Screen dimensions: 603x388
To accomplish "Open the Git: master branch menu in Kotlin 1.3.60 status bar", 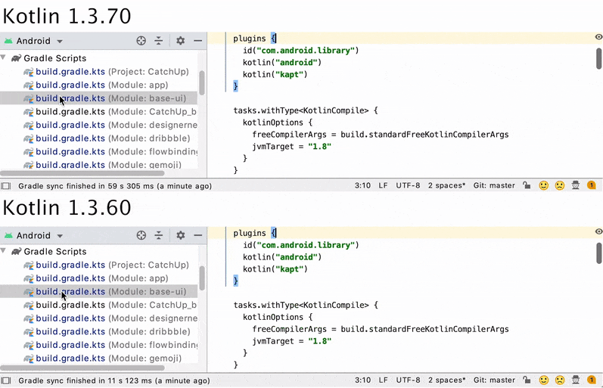I will tap(494, 380).
